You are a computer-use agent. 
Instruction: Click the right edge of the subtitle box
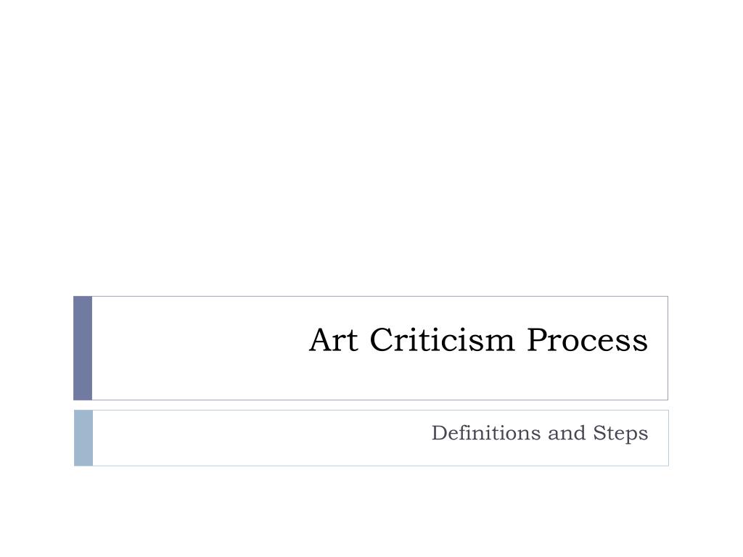[x=668, y=438]
